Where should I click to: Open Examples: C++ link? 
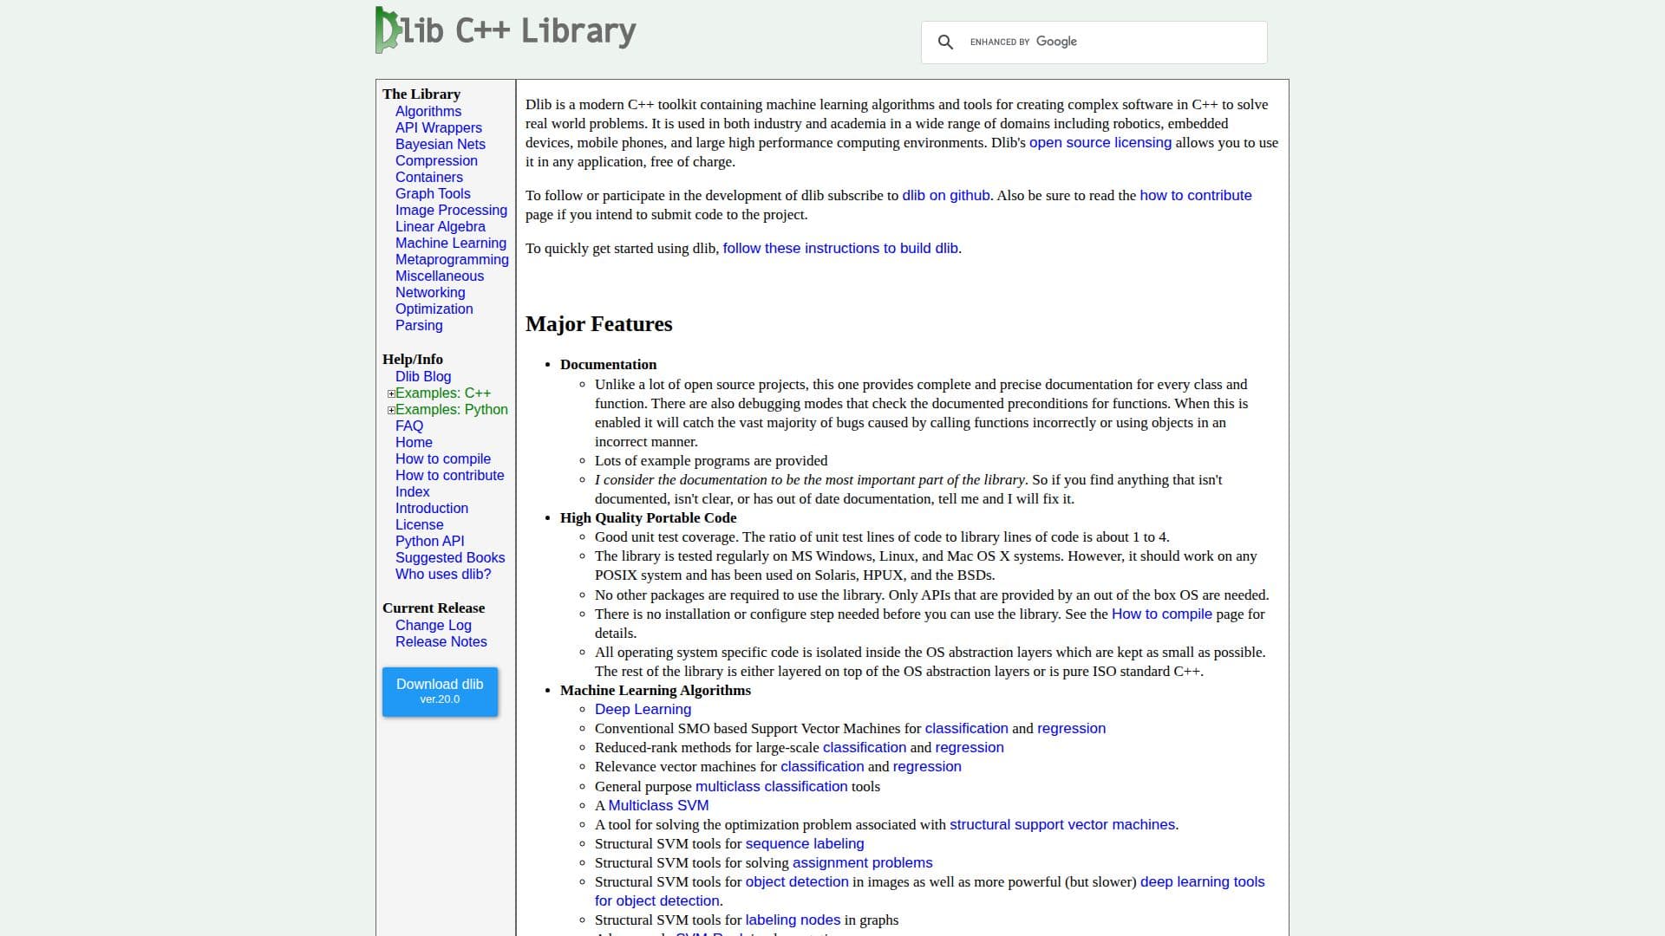(443, 393)
